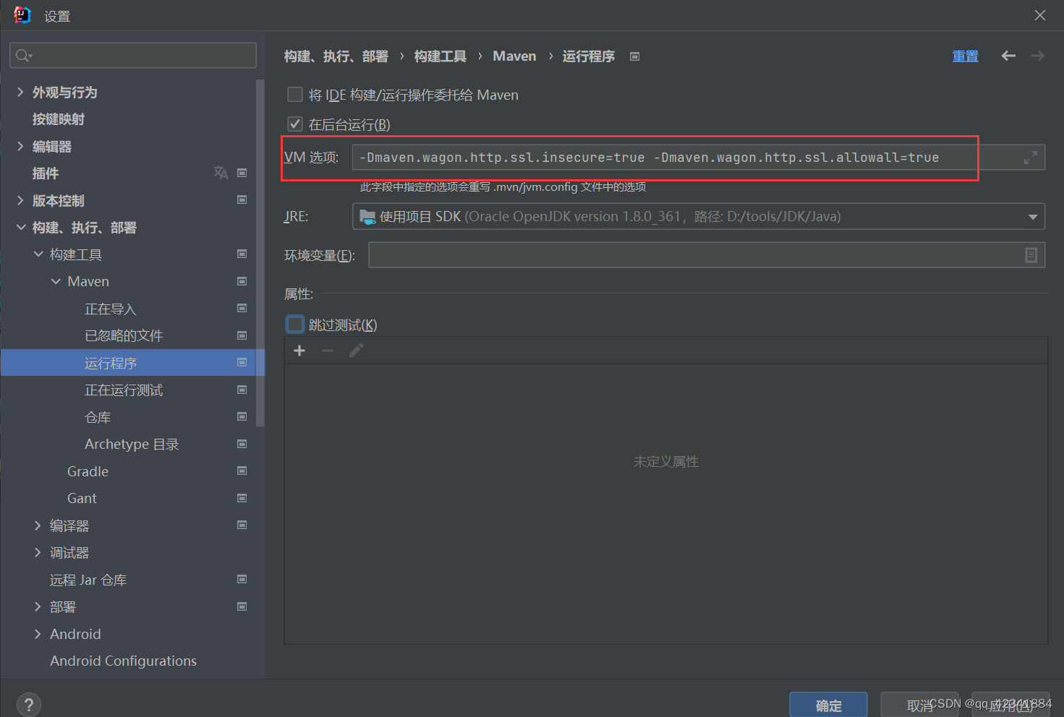Open Archetype 目录 settings page
Image resolution: width=1064 pixels, height=717 pixels.
point(132,444)
